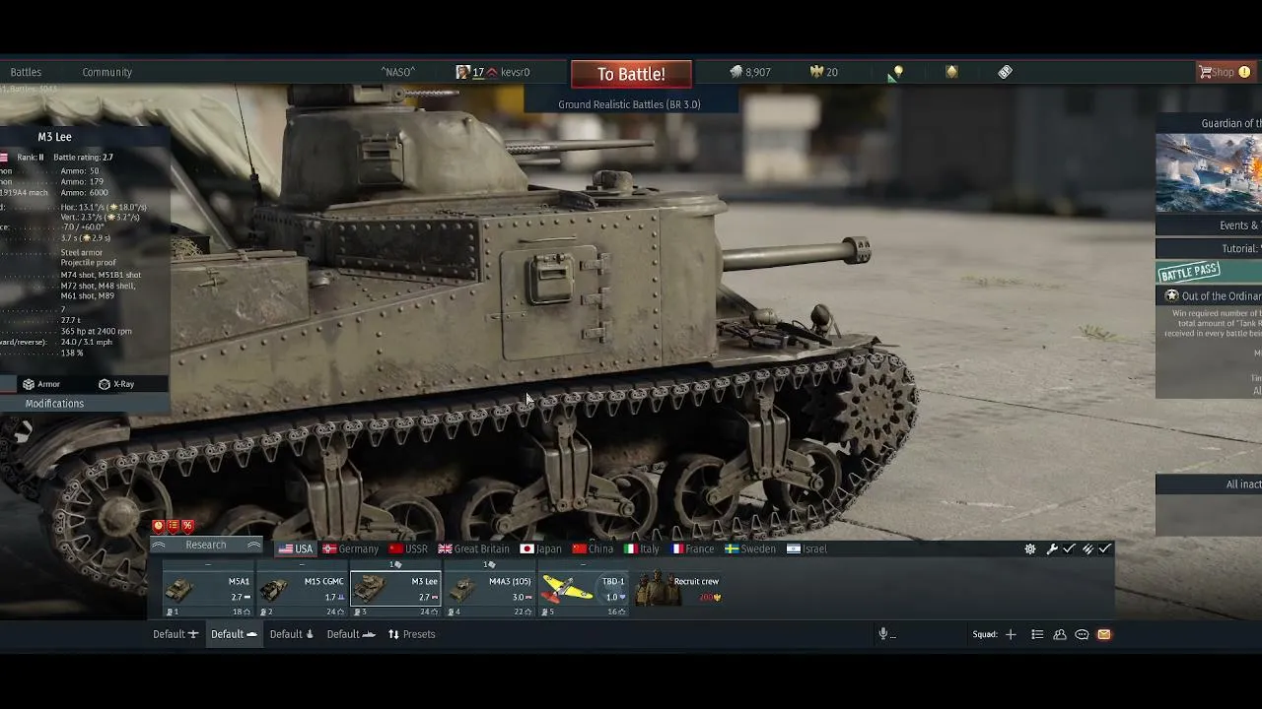The width and height of the screenshot is (1262, 709).
Task: Switch to the USA nation tab
Action: click(x=296, y=548)
